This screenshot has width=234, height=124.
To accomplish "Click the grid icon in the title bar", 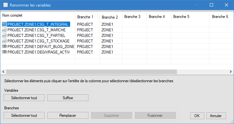I will pos(5,5).
